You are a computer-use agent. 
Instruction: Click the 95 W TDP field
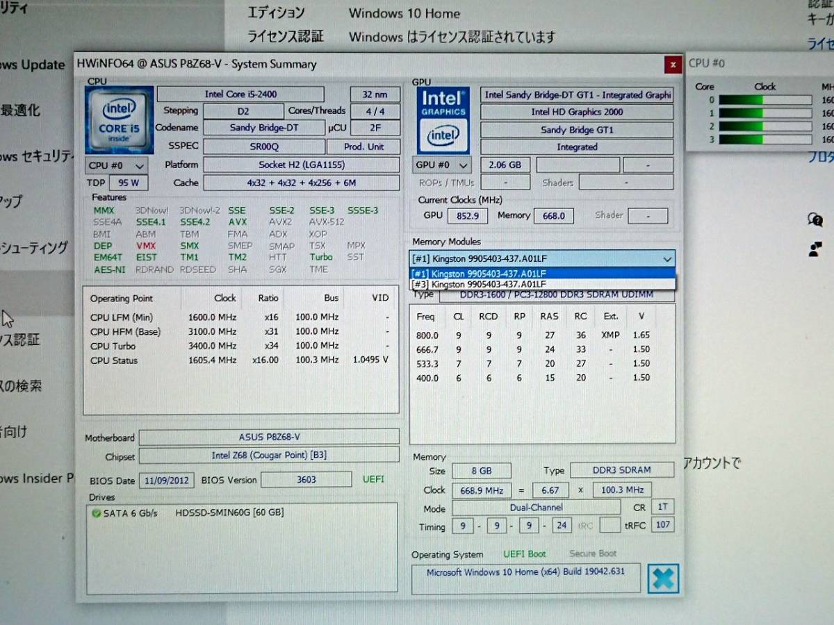click(129, 184)
